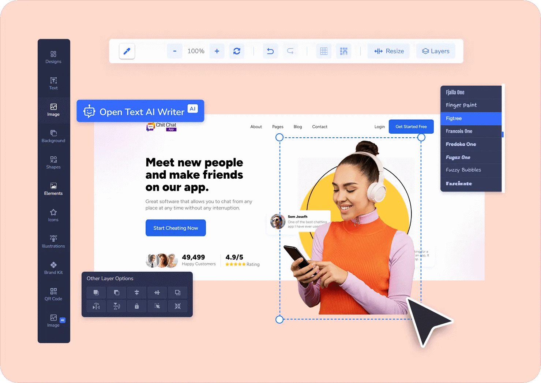Screen dimensions: 541x383
Task: Toggle snap magnet guides
Action: (343, 51)
